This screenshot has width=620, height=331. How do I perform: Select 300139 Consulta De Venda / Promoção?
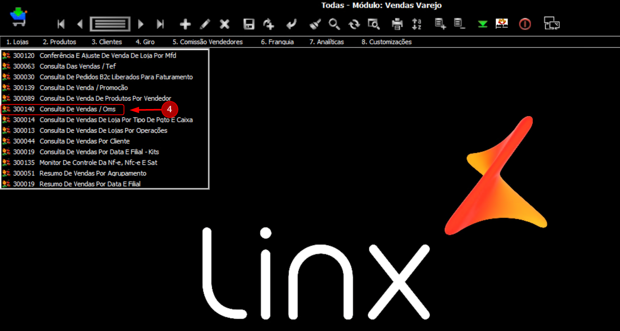pos(105,88)
